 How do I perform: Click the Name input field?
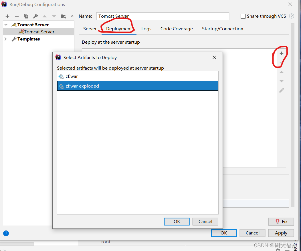tap(163, 16)
